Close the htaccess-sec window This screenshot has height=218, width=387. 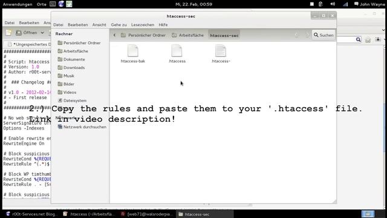tap(332, 16)
